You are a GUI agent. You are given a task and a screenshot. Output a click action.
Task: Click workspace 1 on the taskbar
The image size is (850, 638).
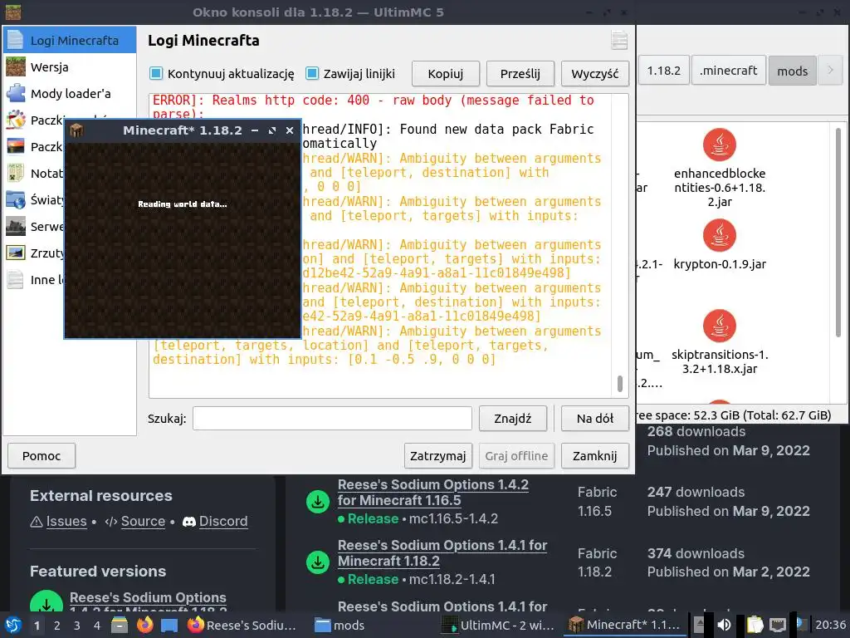tap(37, 626)
